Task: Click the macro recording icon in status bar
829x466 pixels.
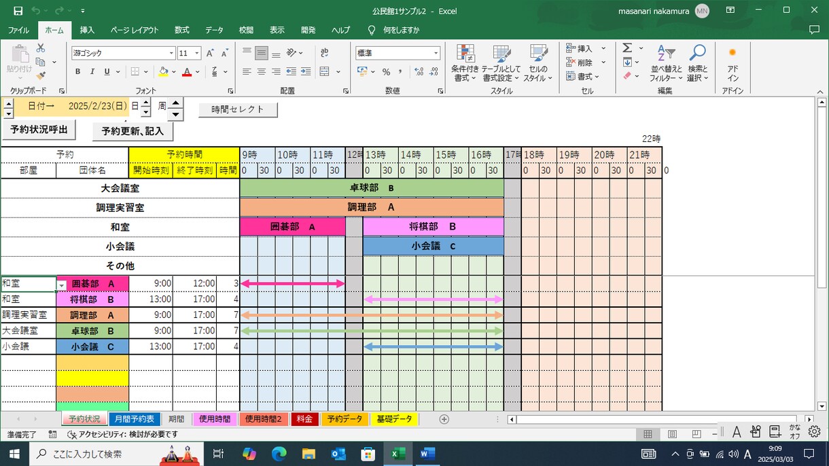Action: coord(53,434)
